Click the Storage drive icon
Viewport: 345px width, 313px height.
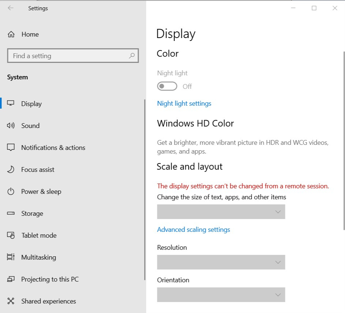pyautogui.click(x=11, y=213)
